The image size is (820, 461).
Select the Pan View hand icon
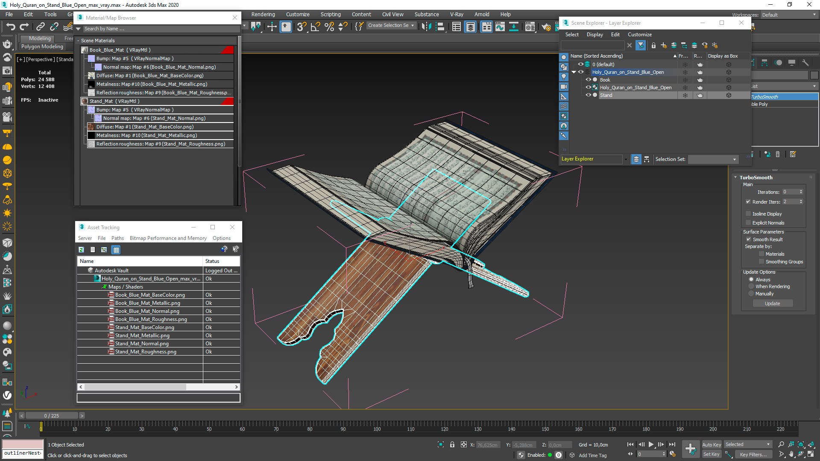pos(791,454)
